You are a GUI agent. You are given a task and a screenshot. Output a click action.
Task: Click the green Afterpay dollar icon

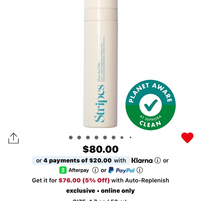coord(63,170)
